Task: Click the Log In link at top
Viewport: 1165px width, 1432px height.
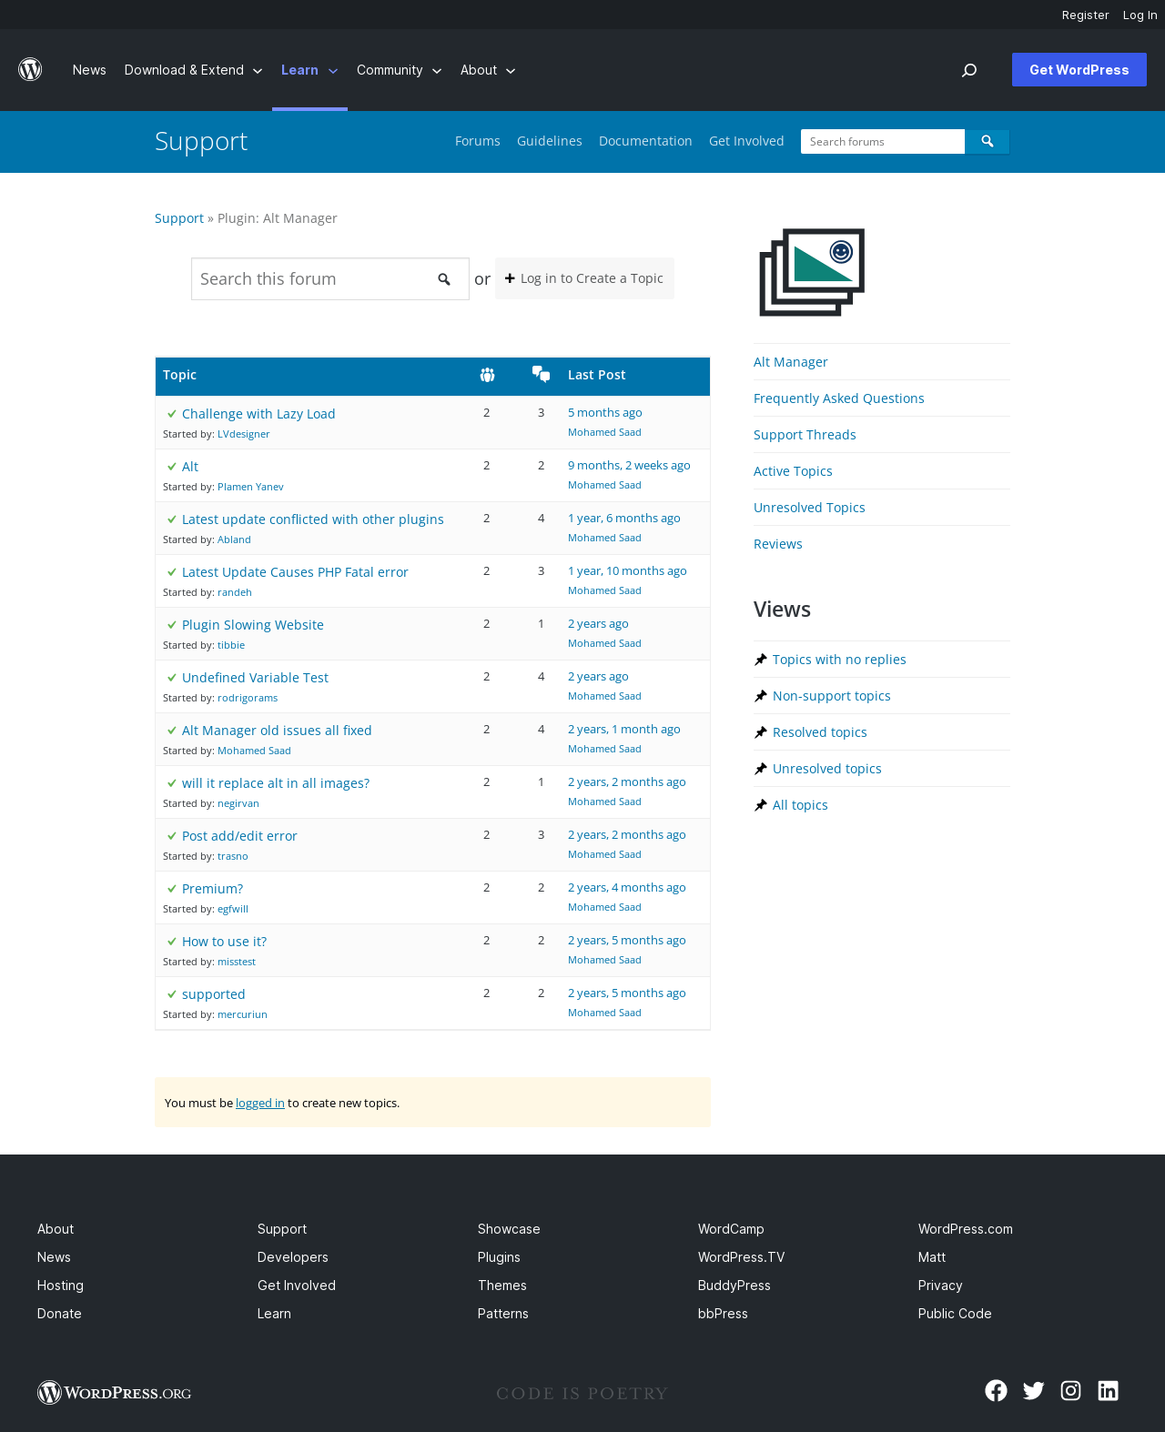Action: point(1140,15)
